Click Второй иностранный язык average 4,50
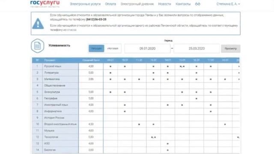The height and width of the screenshot is (154, 274). pos(91,124)
